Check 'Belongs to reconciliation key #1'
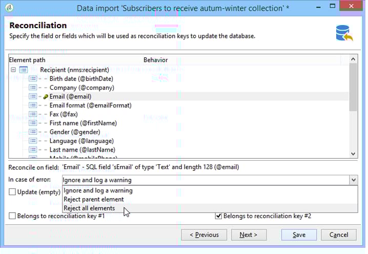The height and width of the screenshot is (254, 368). (x=12, y=216)
